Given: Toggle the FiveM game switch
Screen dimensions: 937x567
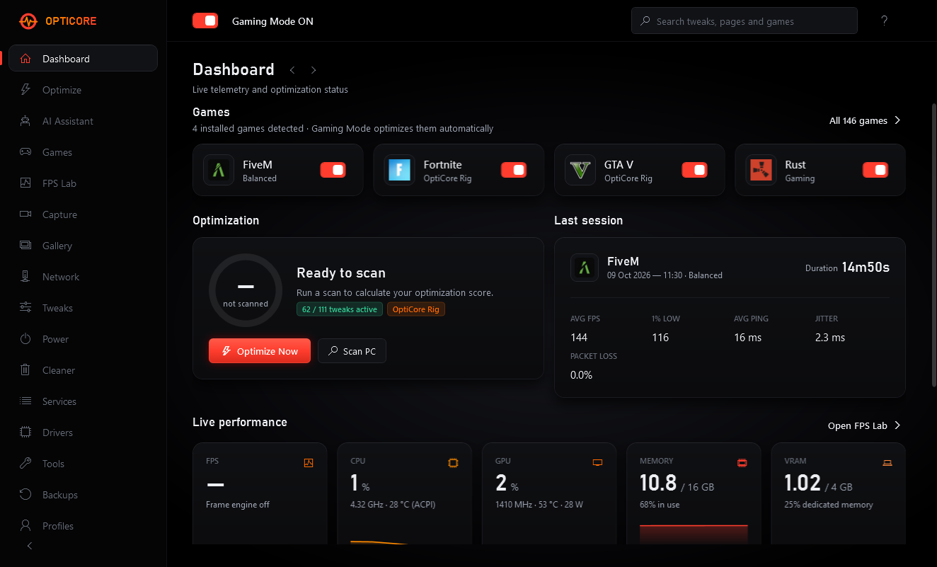Looking at the screenshot, I should pyautogui.click(x=333, y=170).
